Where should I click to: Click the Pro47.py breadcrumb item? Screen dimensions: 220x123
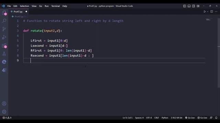coord(19,17)
